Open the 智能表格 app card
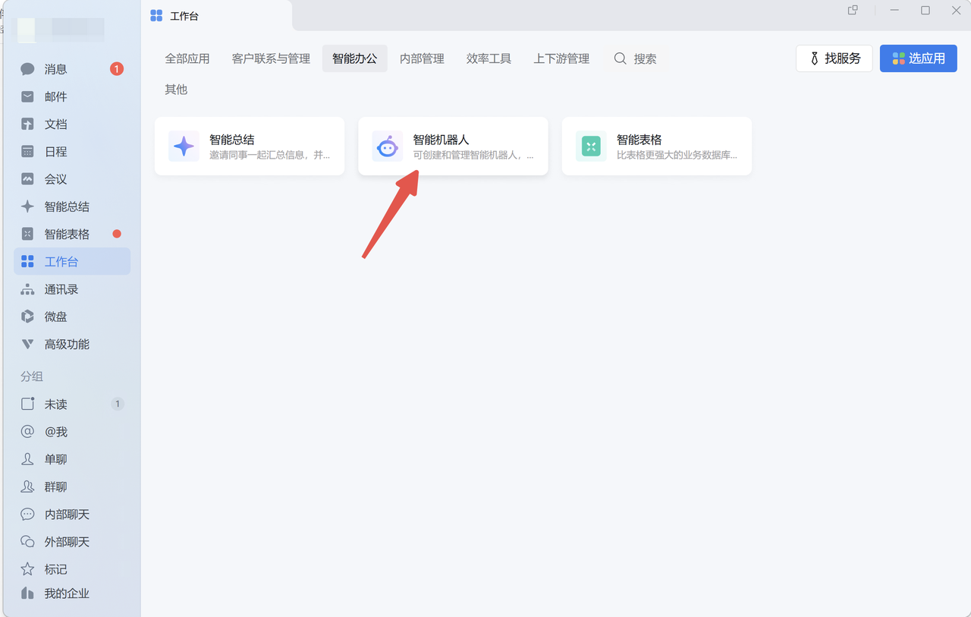Viewport: 971px width, 617px height. 656,146
